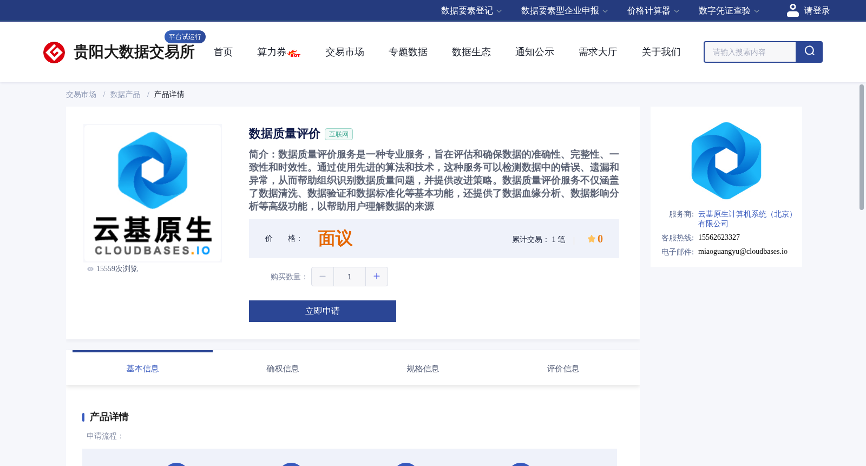This screenshot has width=866, height=466.
Task: Click the 面议 price text
Action: pyautogui.click(x=335, y=239)
